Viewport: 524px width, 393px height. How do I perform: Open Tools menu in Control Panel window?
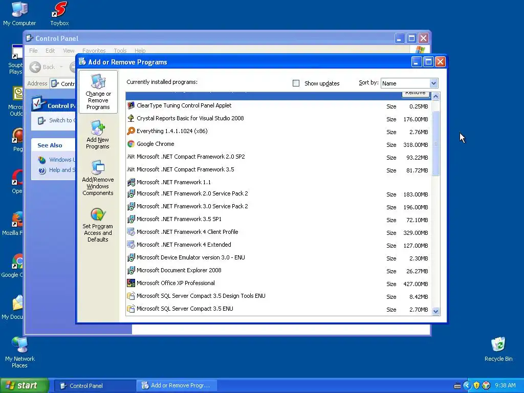point(120,51)
